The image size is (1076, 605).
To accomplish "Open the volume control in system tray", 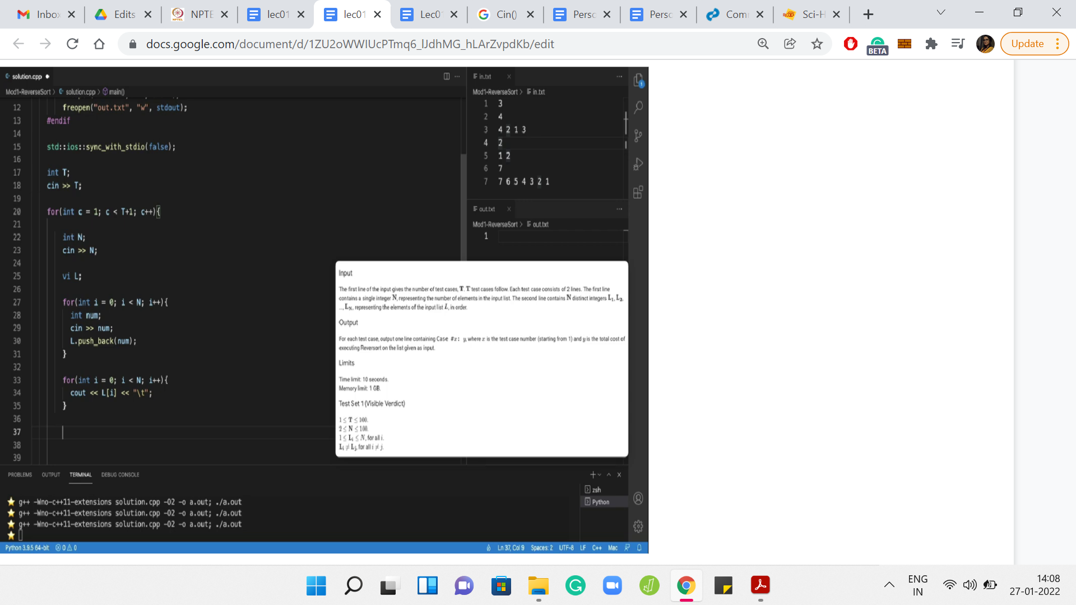I will [970, 585].
